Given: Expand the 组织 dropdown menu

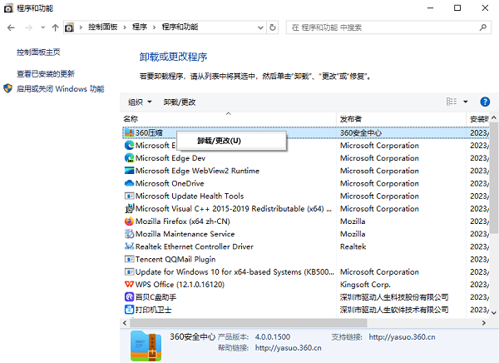Looking at the screenshot, I should pos(140,102).
